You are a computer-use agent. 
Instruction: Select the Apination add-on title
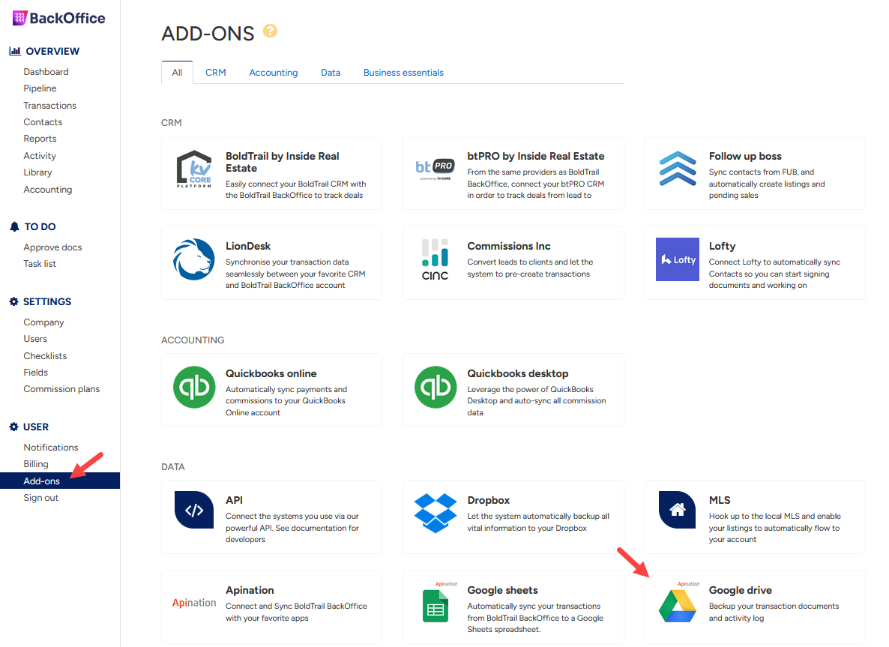tap(250, 590)
